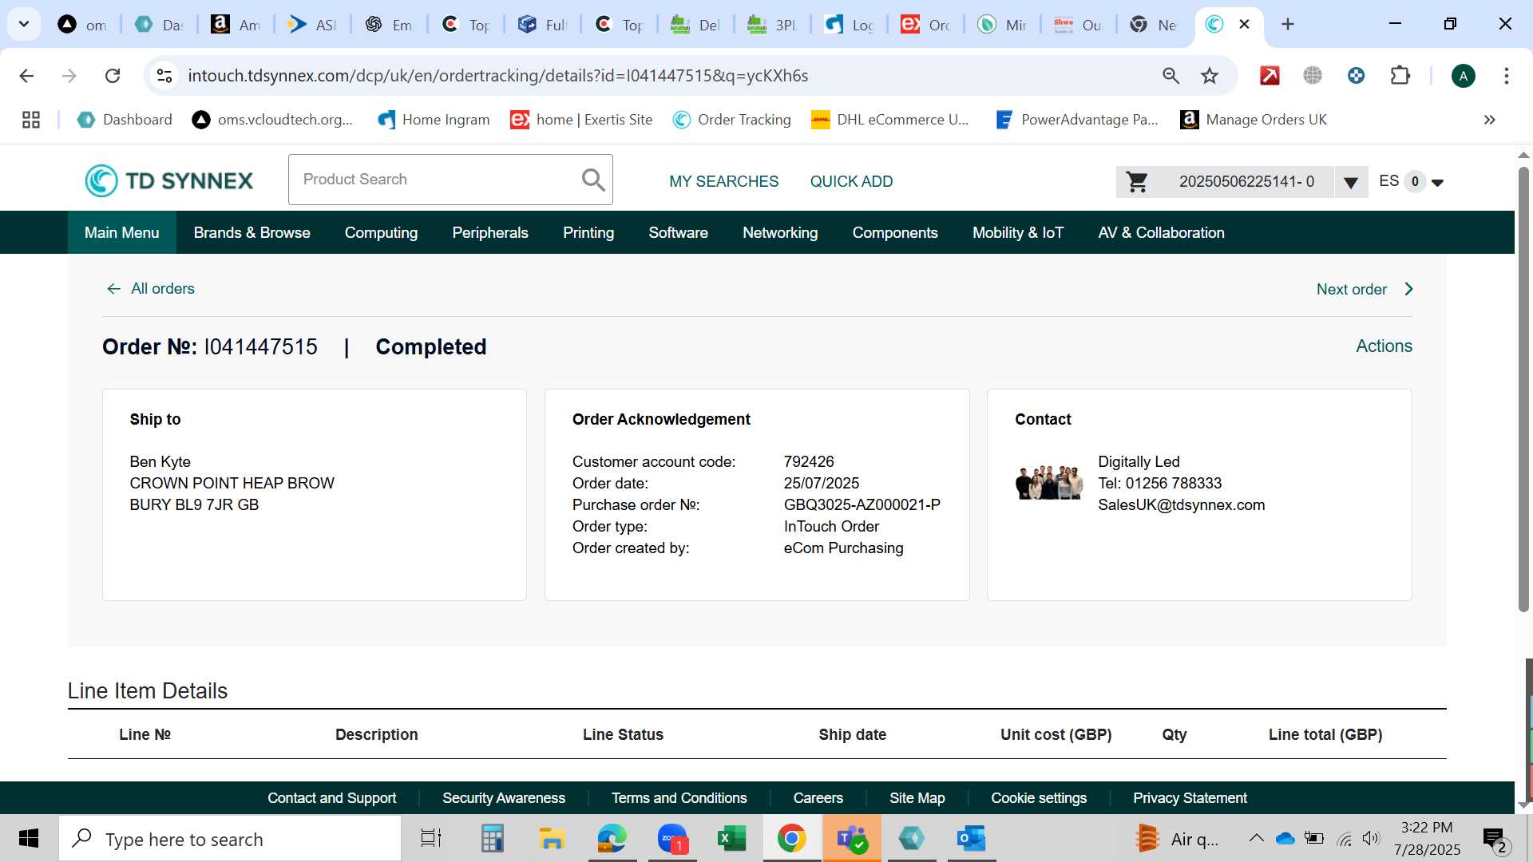Open Chrome three-dot menu
Viewport: 1533px width, 862px height.
coord(1506,76)
